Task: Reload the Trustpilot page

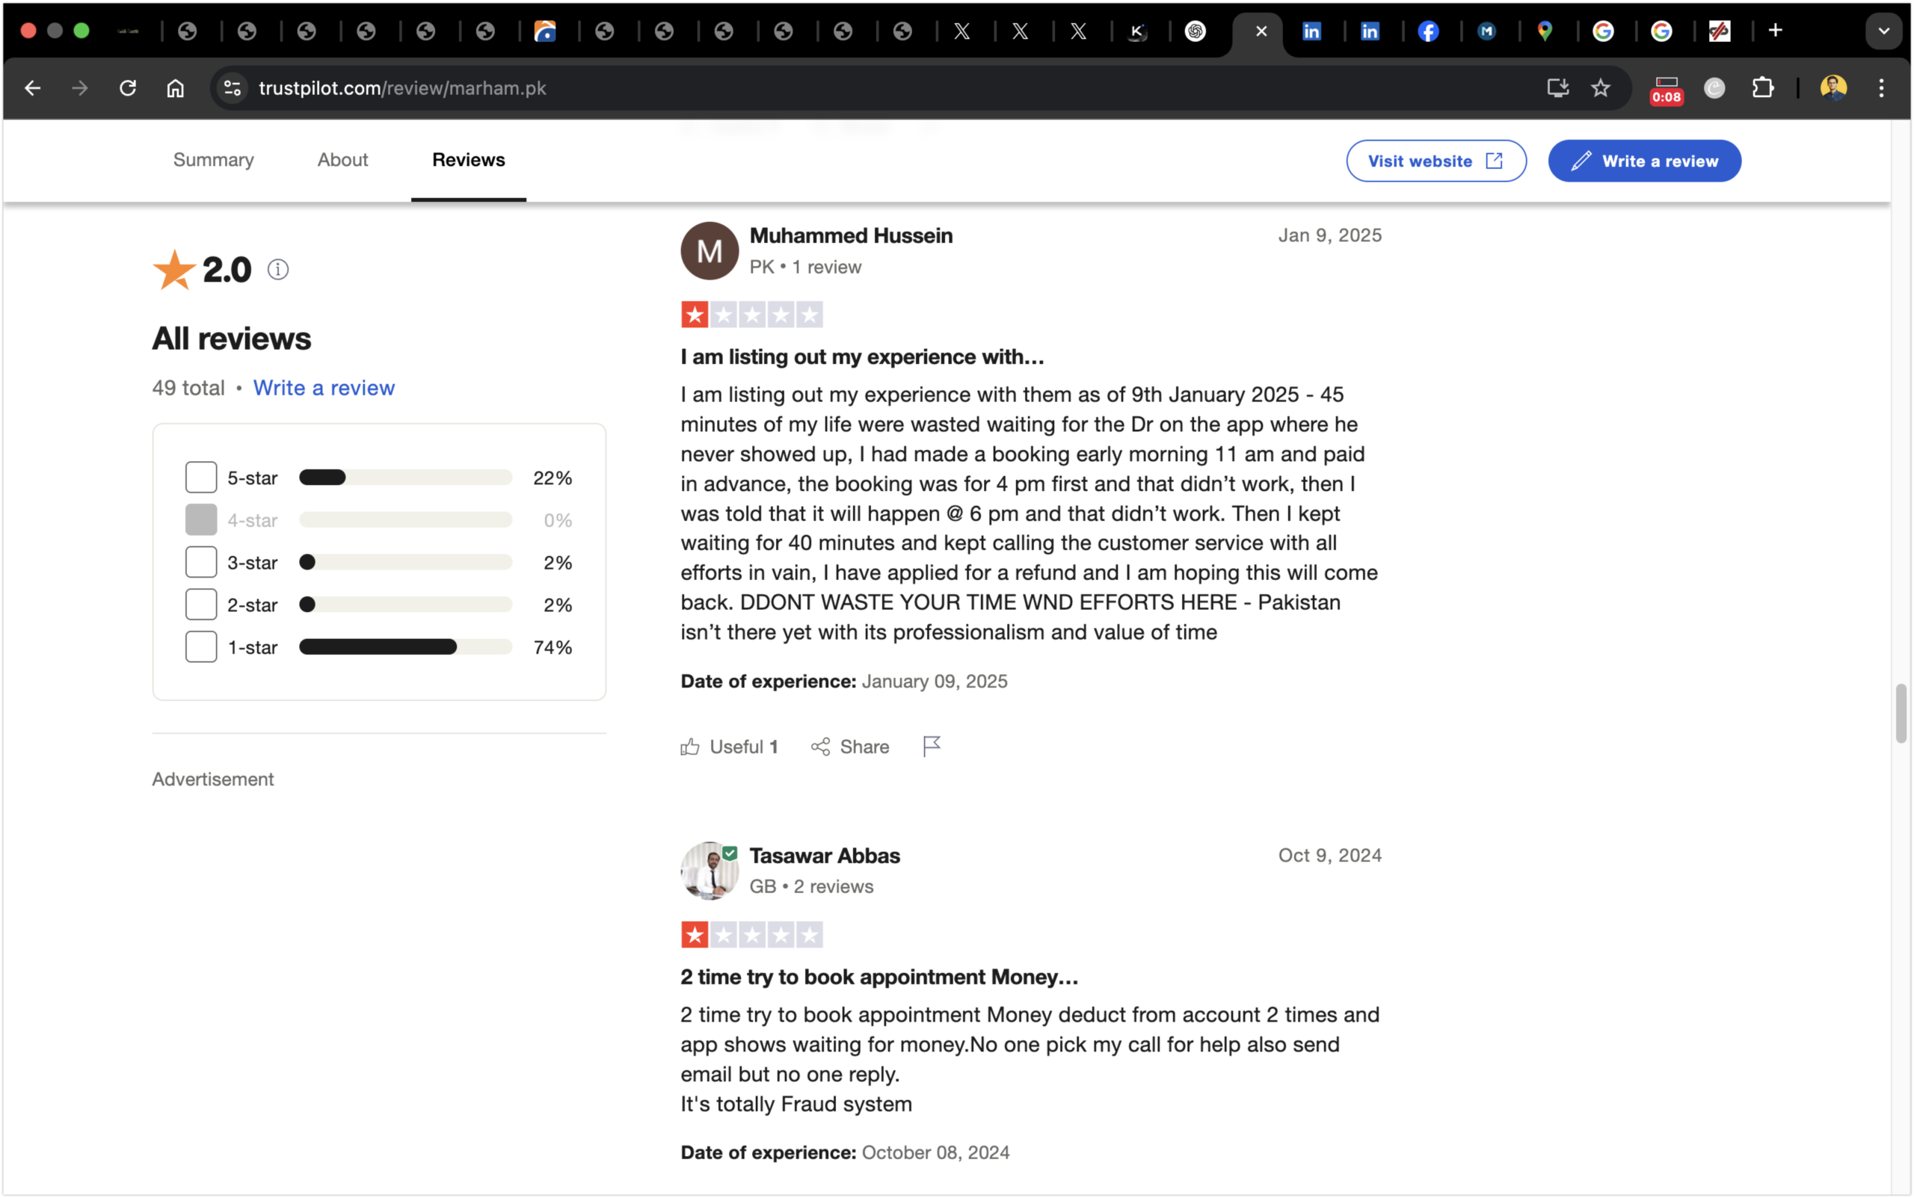Action: (128, 88)
